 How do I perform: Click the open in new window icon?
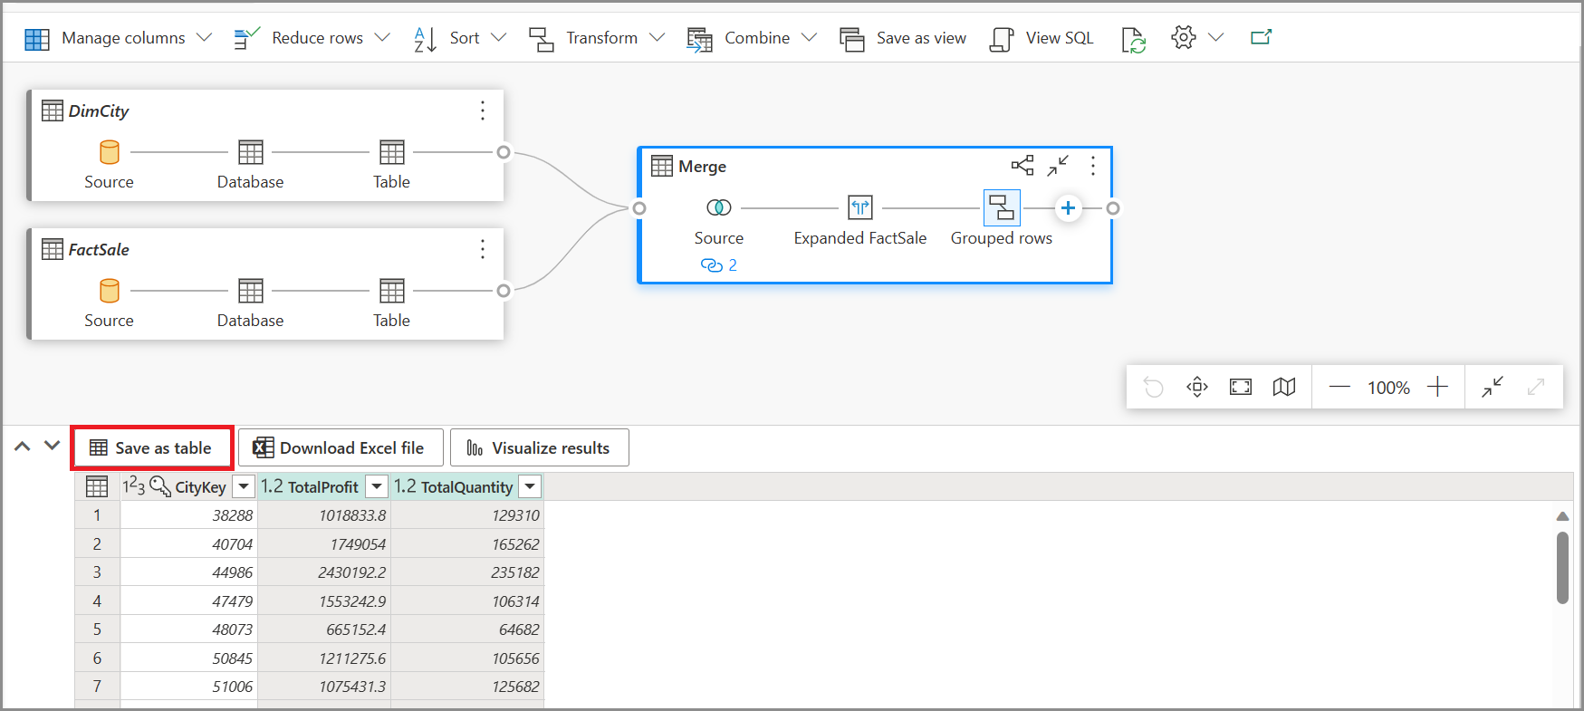click(1261, 37)
